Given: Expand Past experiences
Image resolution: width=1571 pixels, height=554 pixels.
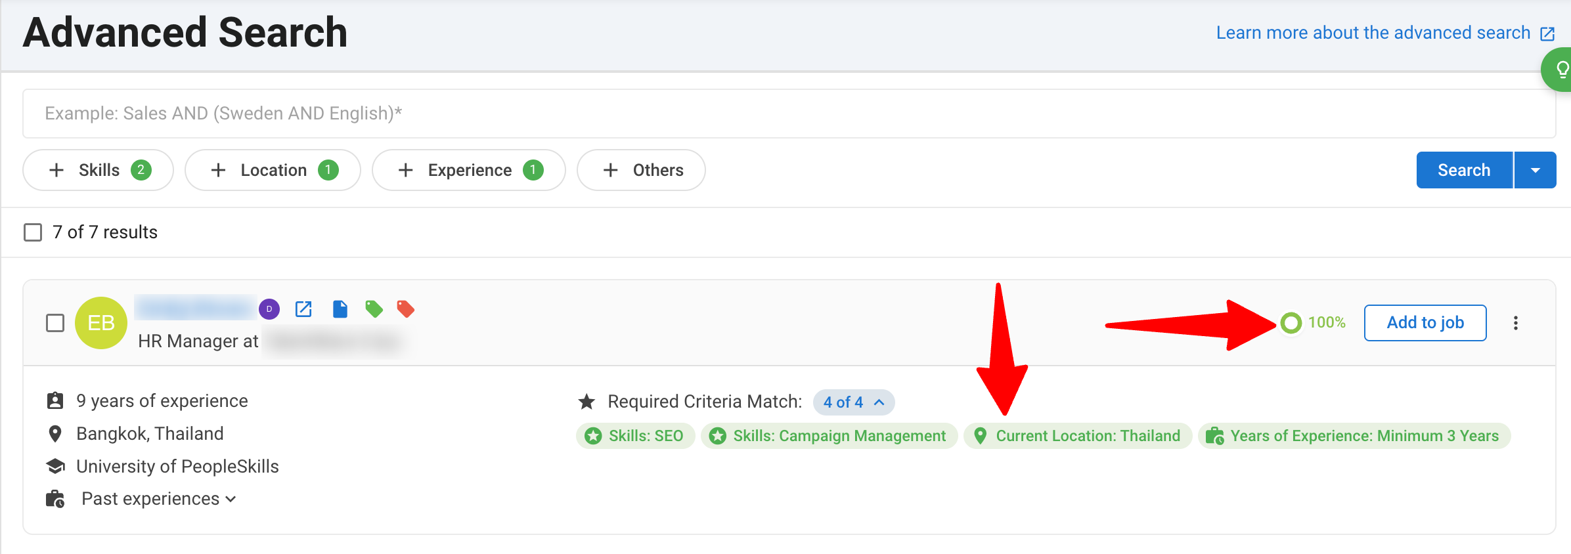Looking at the screenshot, I should coord(158,499).
